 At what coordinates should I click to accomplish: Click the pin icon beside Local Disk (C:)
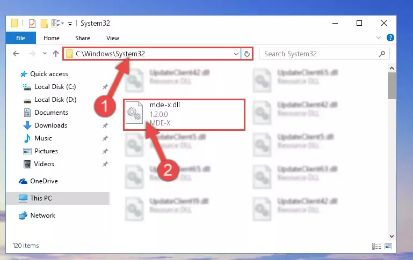[x=105, y=87]
